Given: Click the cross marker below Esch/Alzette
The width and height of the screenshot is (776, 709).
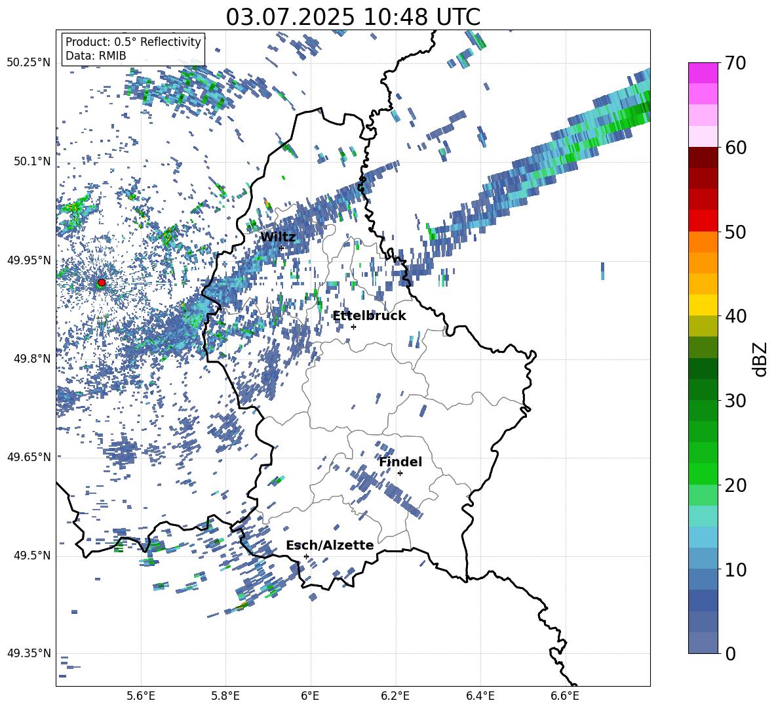Looking at the screenshot, I should 306,556.
